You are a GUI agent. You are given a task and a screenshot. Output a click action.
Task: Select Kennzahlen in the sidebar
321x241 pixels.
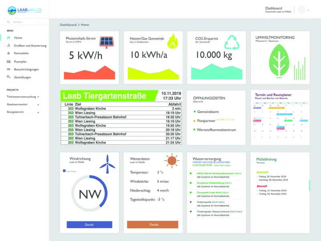(x=21, y=53)
